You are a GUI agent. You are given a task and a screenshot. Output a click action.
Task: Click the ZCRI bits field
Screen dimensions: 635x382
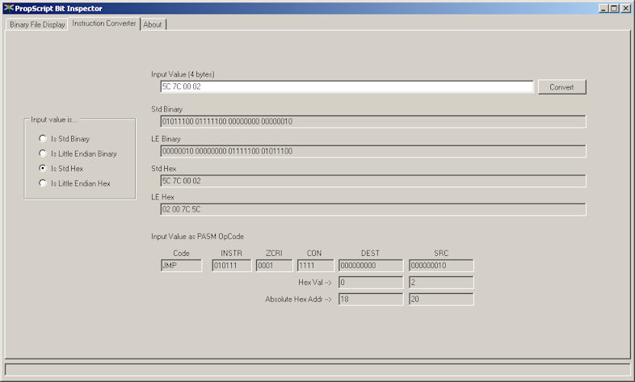[x=273, y=266]
